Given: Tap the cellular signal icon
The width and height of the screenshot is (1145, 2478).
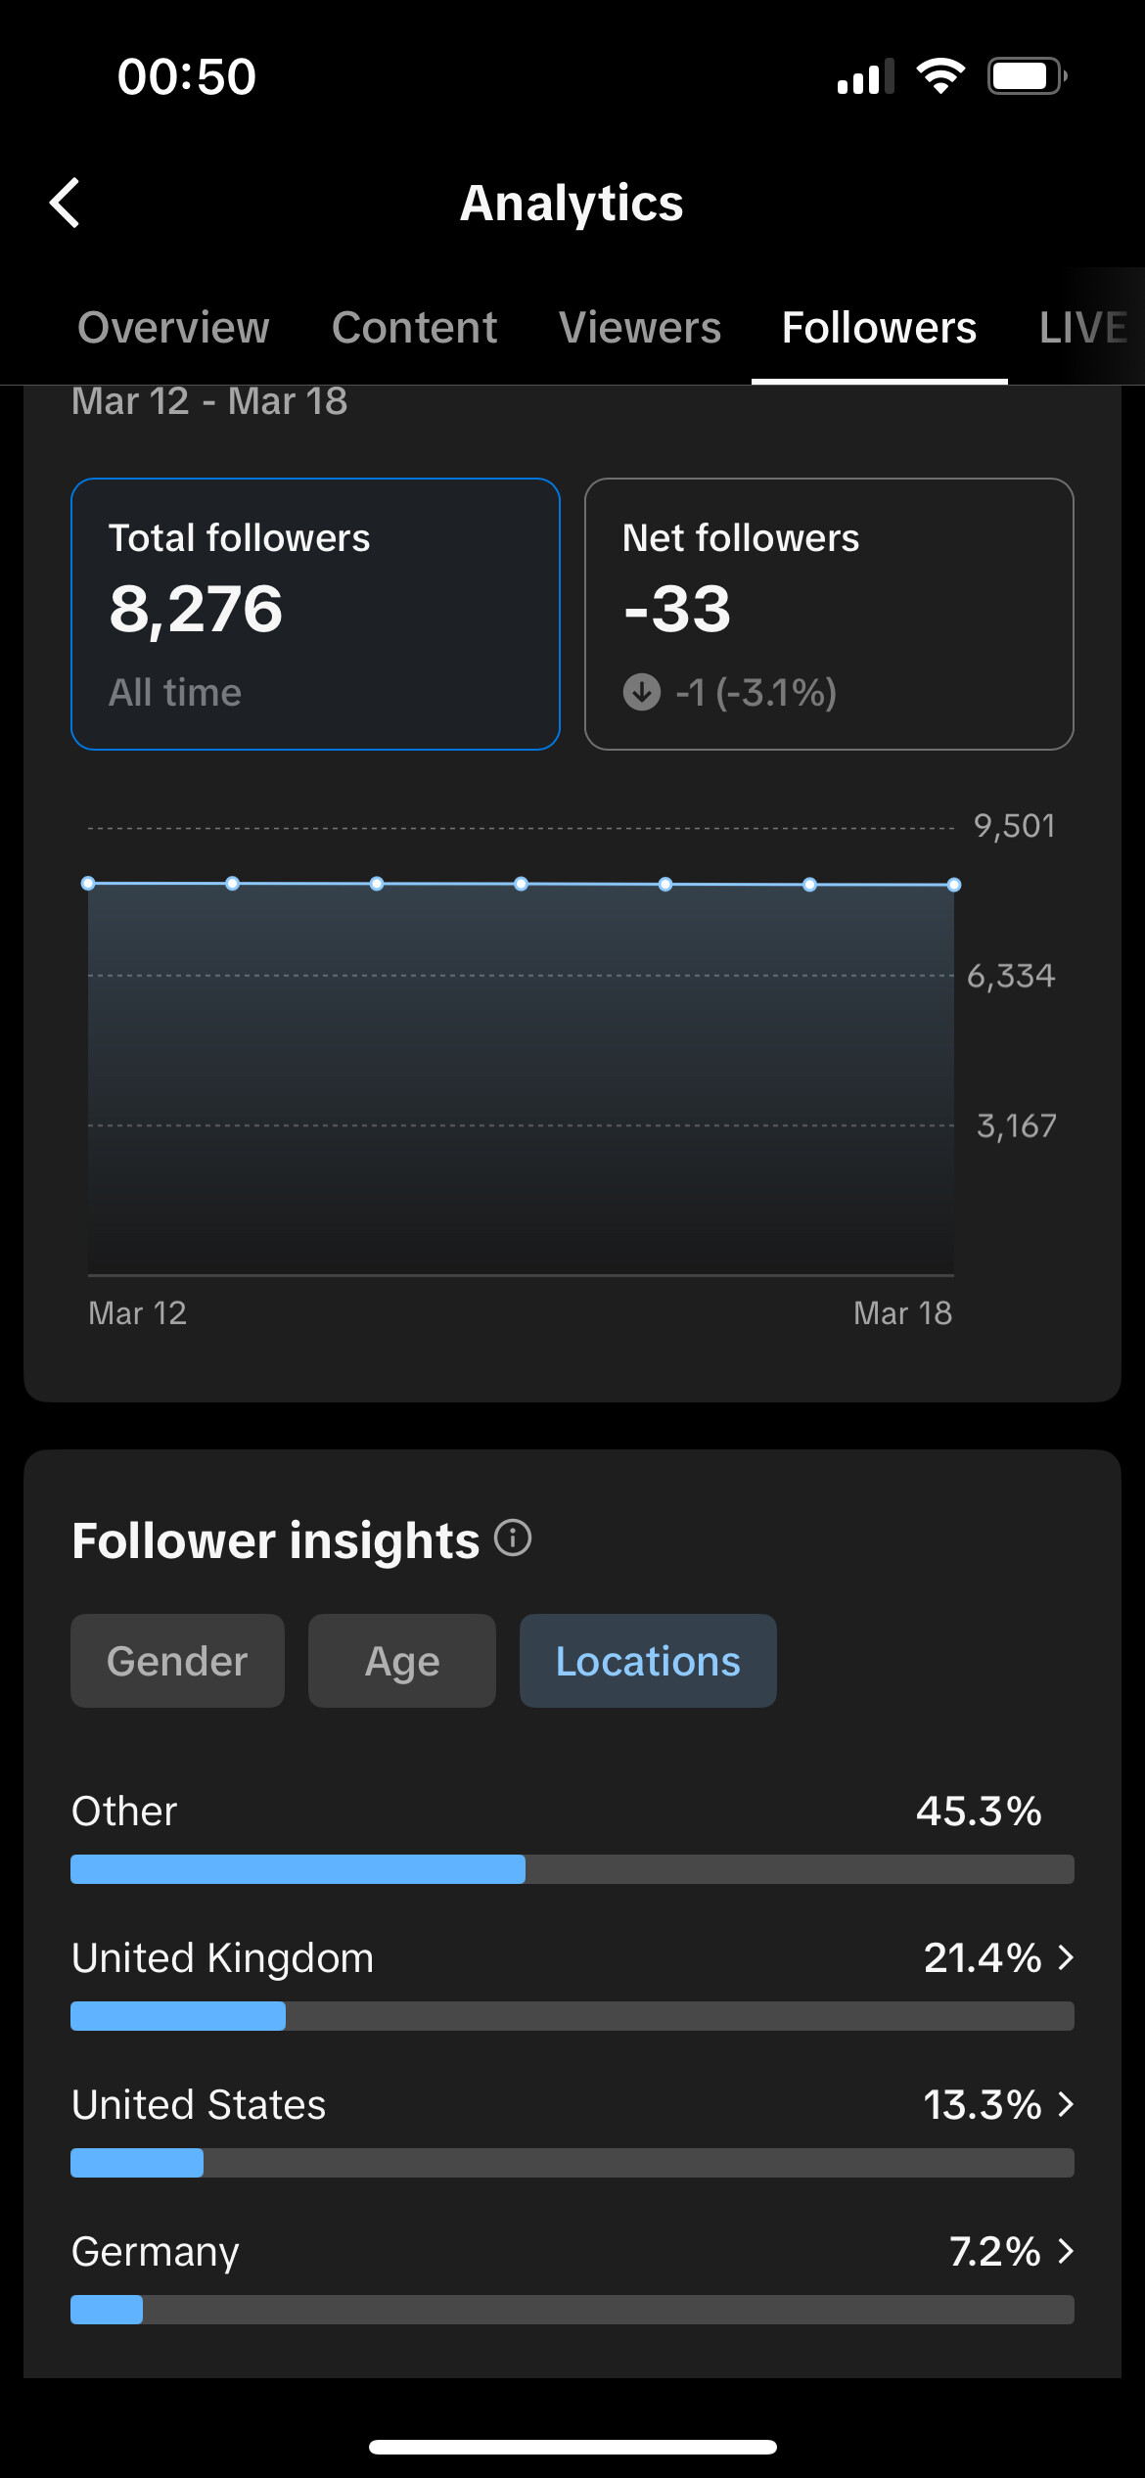Looking at the screenshot, I should (x=866, y=76).
